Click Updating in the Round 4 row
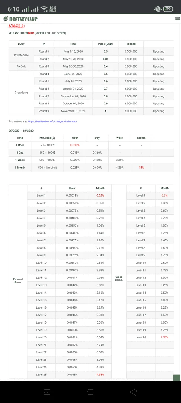This screenshot has height=403, width=181. tap(159, 74)
